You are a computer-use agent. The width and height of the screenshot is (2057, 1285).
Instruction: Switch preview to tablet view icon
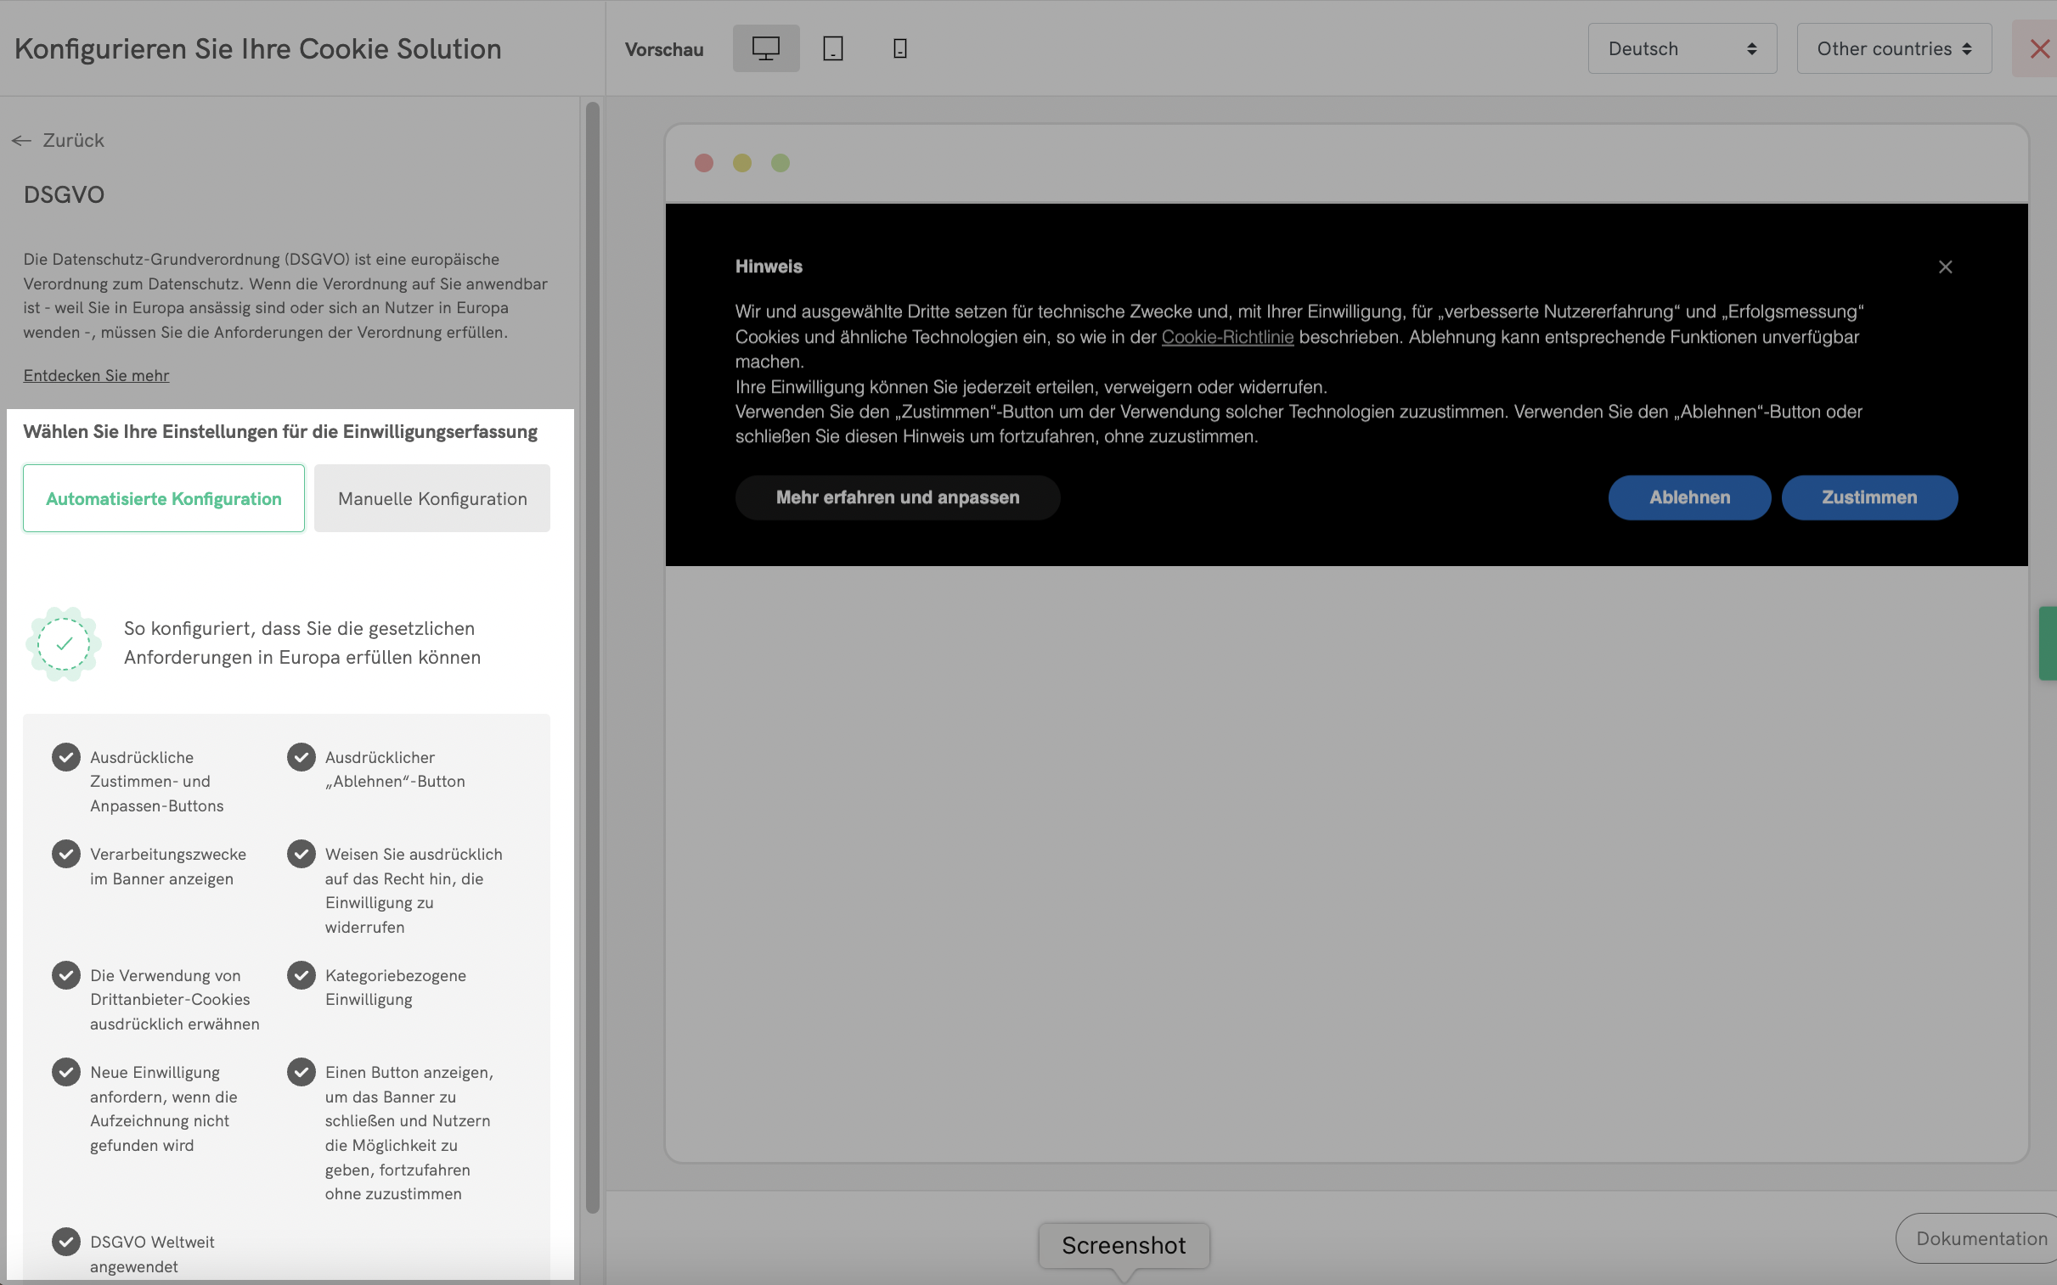click(x=832, y=48)
